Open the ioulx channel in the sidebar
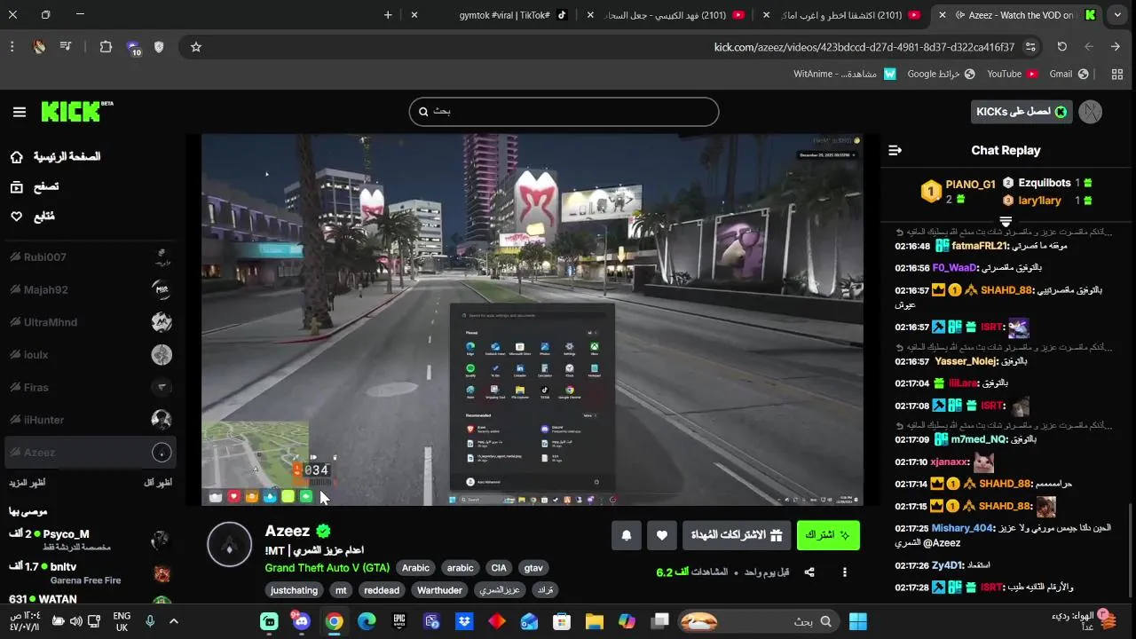Image resolution: width=1136 pixels, height=639 pixels. pos(91,355)
